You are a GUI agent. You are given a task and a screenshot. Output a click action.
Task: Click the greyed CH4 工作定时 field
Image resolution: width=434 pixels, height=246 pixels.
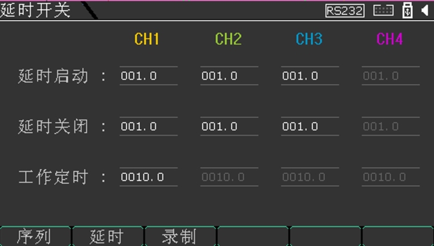click(391, 177)
